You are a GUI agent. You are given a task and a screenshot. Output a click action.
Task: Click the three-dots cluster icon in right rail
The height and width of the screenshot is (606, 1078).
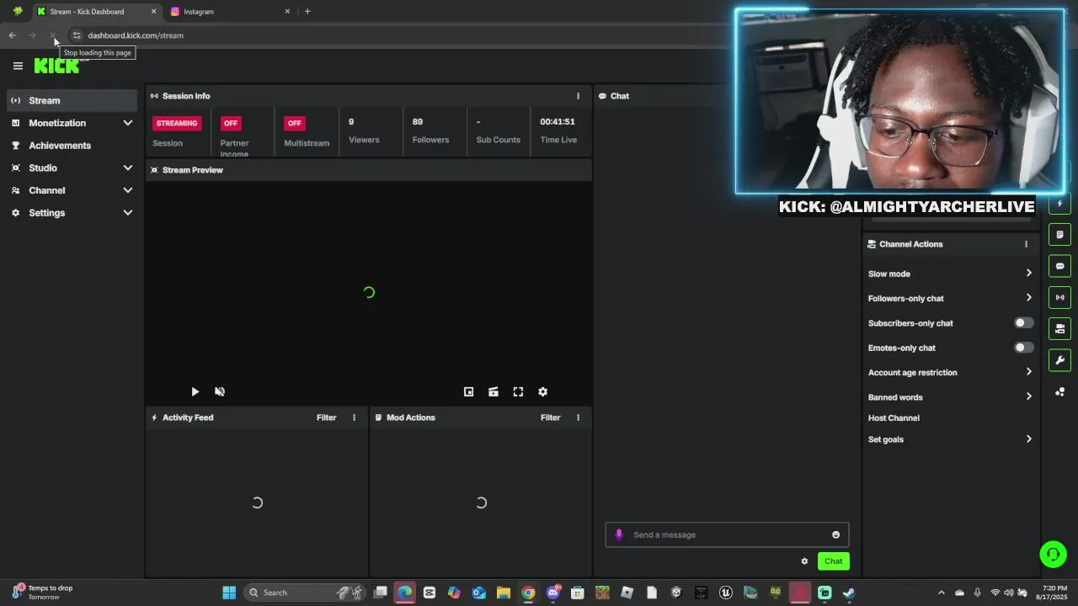tap(1059, 391)
